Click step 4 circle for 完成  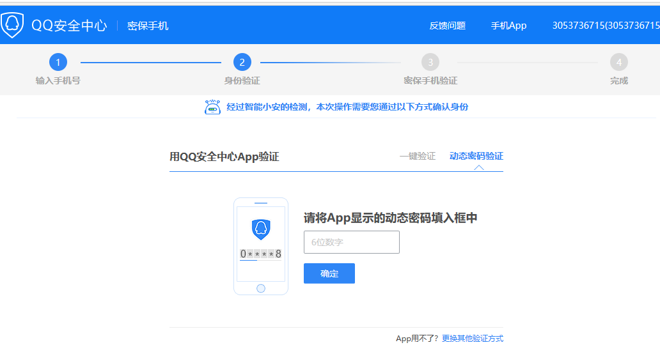tap(619, 62)
